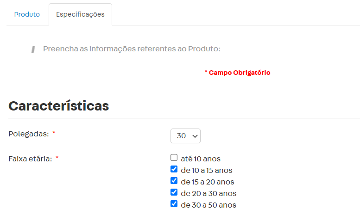This screenshot has height=221, width=360.
Task: Open the Polegadas dropdown showing 30
Action: (185, 136)
